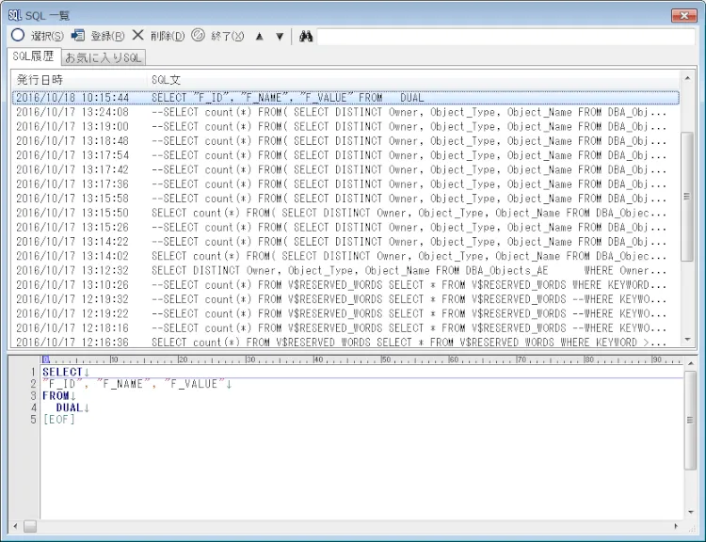This screenshot has width=706, height=542.
Task: Click the SQL editor vertical scrollbar thumb
Action: click(690, 420)
